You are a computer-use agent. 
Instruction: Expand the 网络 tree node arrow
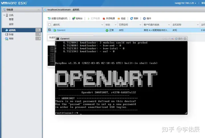(4, 38)
